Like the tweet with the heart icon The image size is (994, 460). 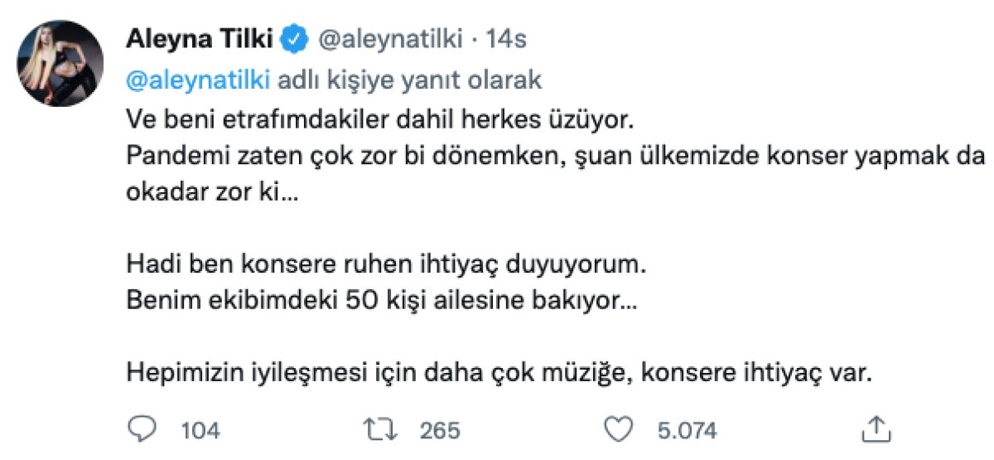click(x=619, y=429)
